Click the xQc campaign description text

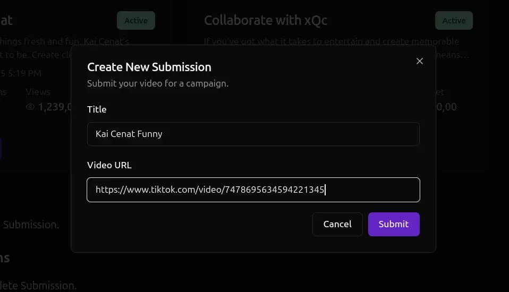[330, 41]
